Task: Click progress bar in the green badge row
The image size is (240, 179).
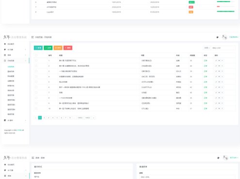Action: (226, 1)
